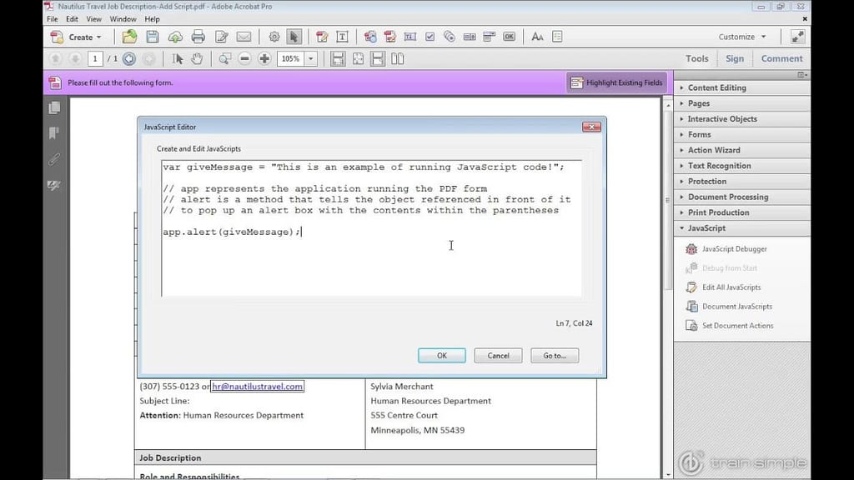This screenshot has height=480, width=854.
Task: Collapse the JavaScript panel section
Action: [706, 227]
